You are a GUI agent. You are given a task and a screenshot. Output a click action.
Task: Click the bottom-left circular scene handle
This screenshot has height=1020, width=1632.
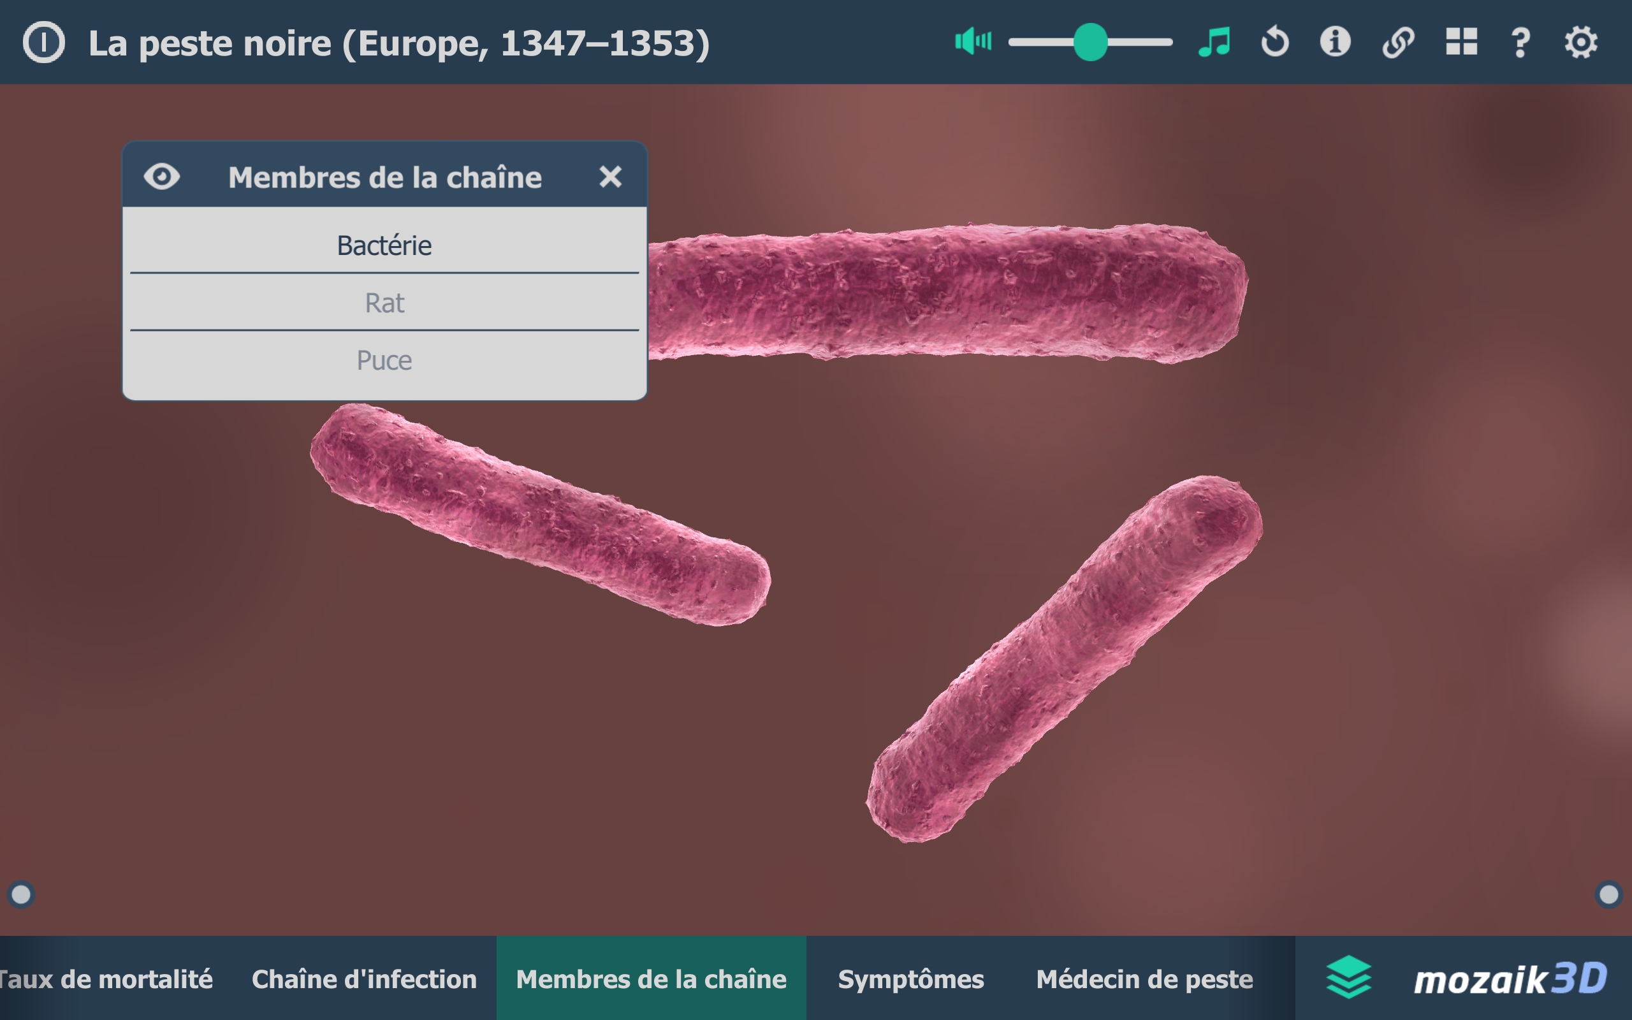21,894
